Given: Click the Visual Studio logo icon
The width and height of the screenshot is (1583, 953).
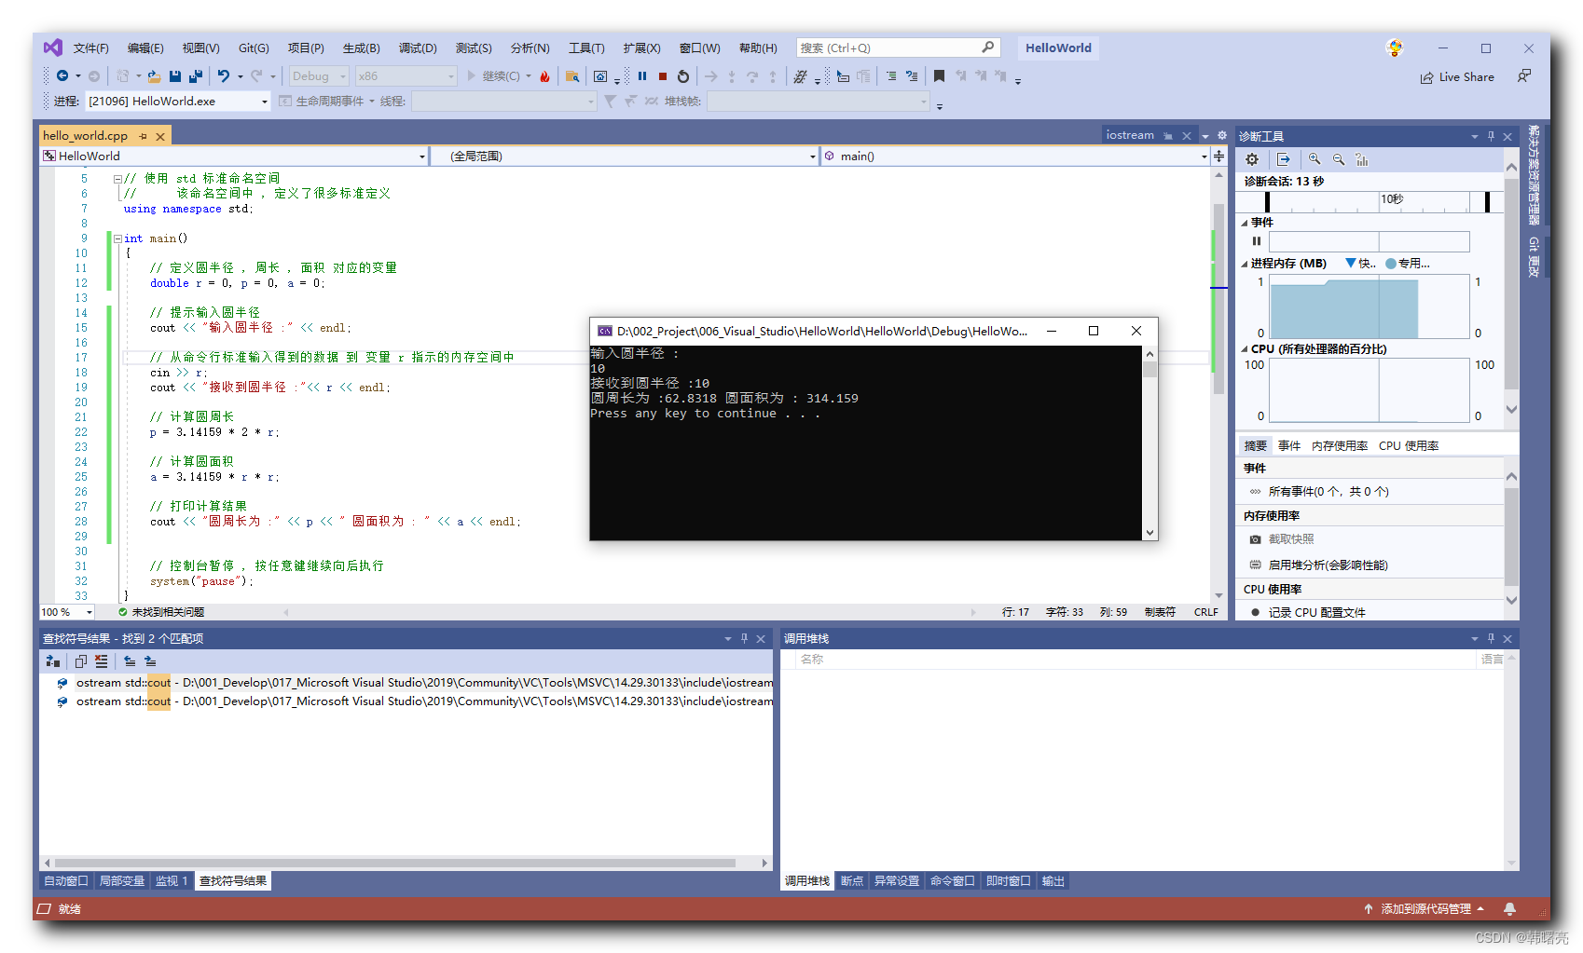Looking at the screenshot, I should 53,48.
